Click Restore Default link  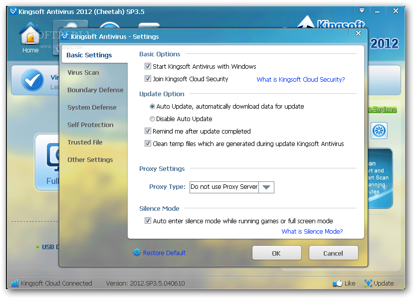coord(165,253)
